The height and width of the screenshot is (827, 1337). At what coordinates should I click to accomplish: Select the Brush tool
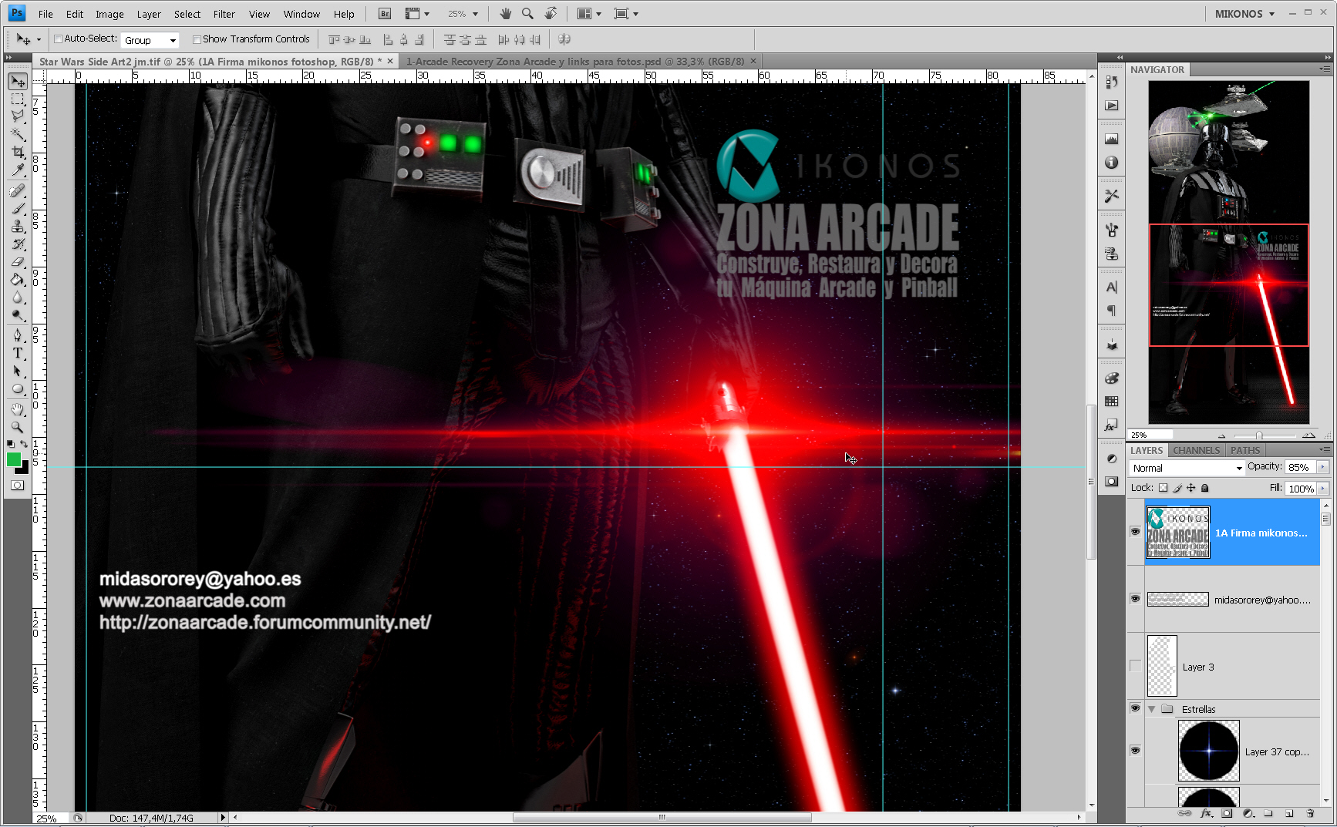(x=18, y=208)
